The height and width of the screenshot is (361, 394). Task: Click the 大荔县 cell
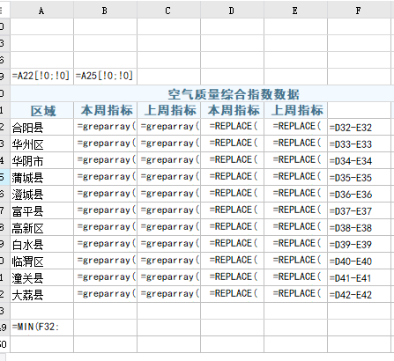(x=41, y=294)
